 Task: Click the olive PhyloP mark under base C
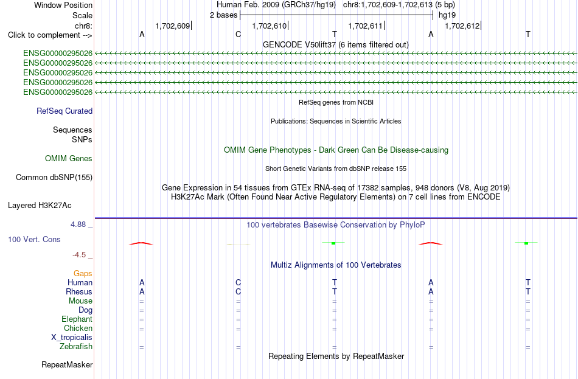(238, 245)
